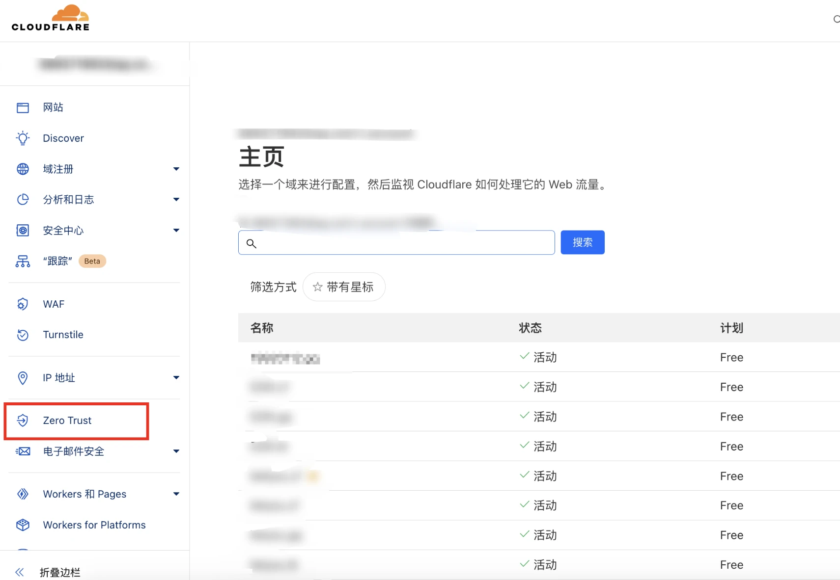Click the 电子邮件安全 envelope icon
840x580 pixels.
click(x=23, y=451)
